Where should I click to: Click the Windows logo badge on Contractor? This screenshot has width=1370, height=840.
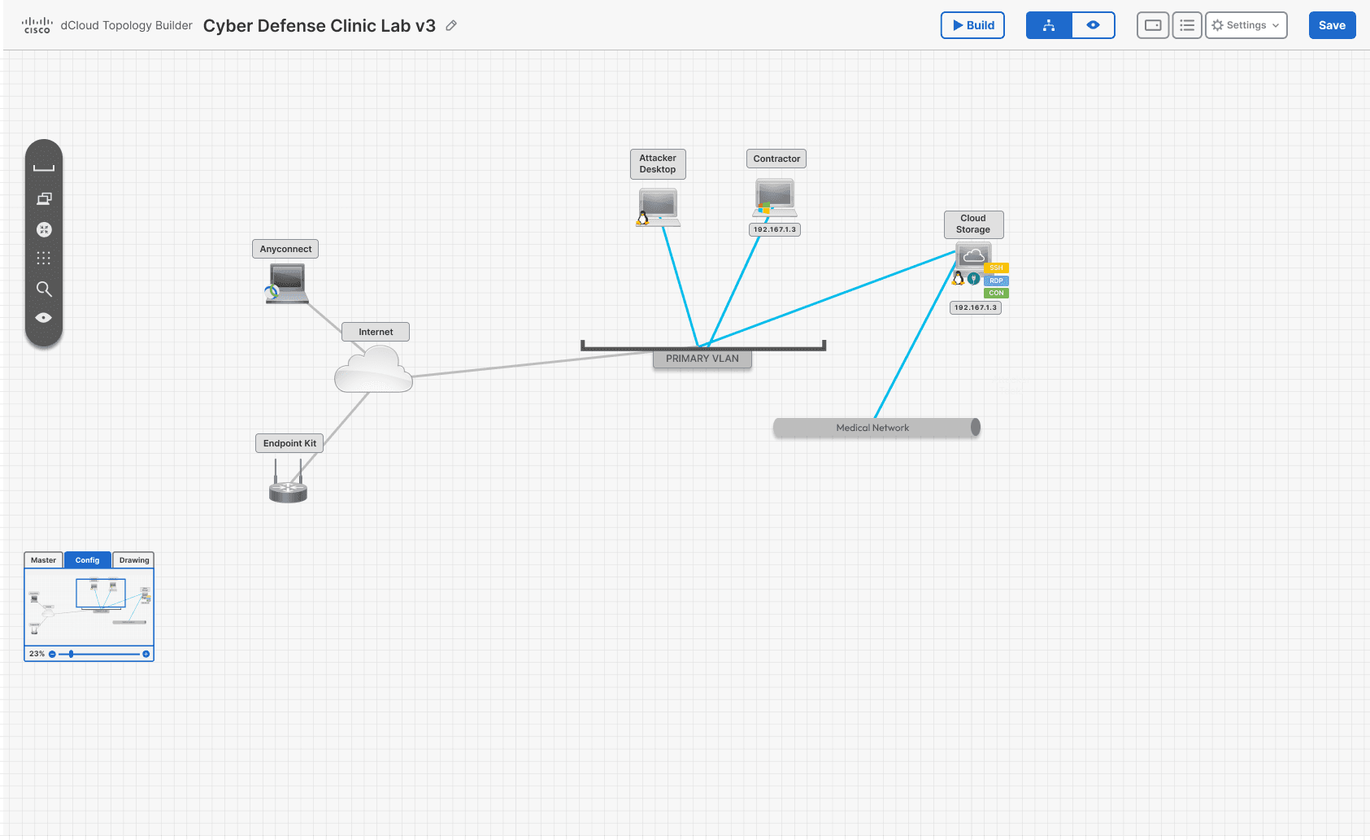pyautogui.click(x=763, y=208)
